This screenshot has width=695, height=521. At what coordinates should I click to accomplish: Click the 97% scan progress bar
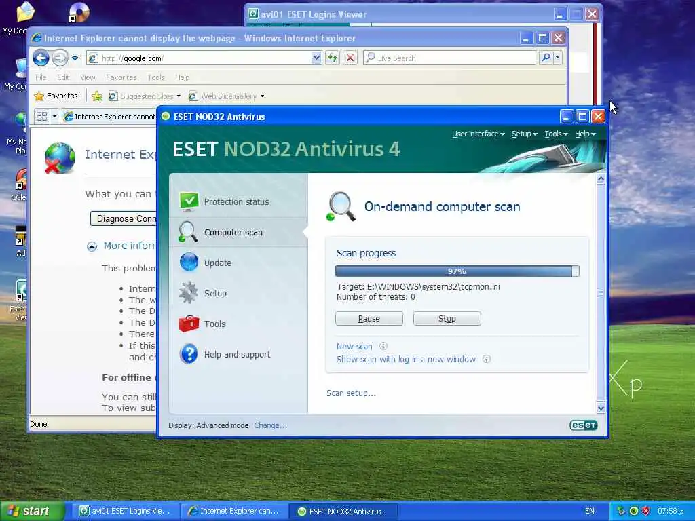[457, 271]
